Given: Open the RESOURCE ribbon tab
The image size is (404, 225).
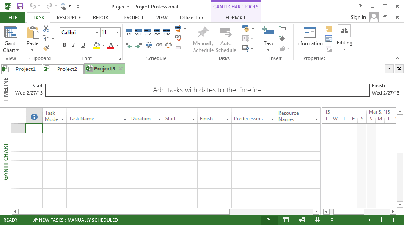Looking at the screenshot, I should [x=69, y=18].
